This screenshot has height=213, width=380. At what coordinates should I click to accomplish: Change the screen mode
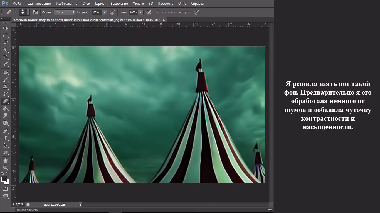coord(5,196)
